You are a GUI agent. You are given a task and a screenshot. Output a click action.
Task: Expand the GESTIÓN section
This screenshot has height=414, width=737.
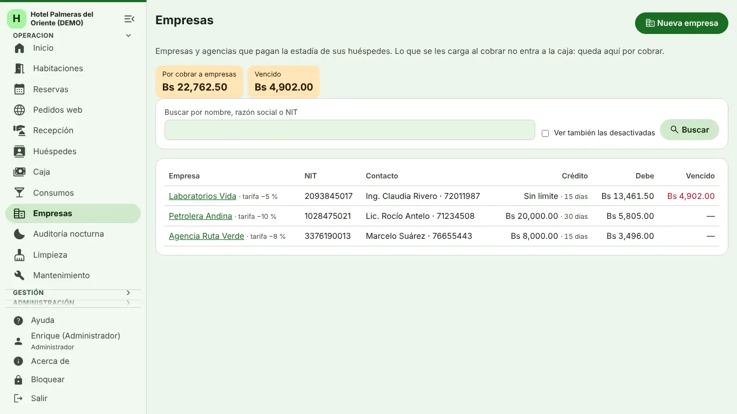click(x=73, y=293)
